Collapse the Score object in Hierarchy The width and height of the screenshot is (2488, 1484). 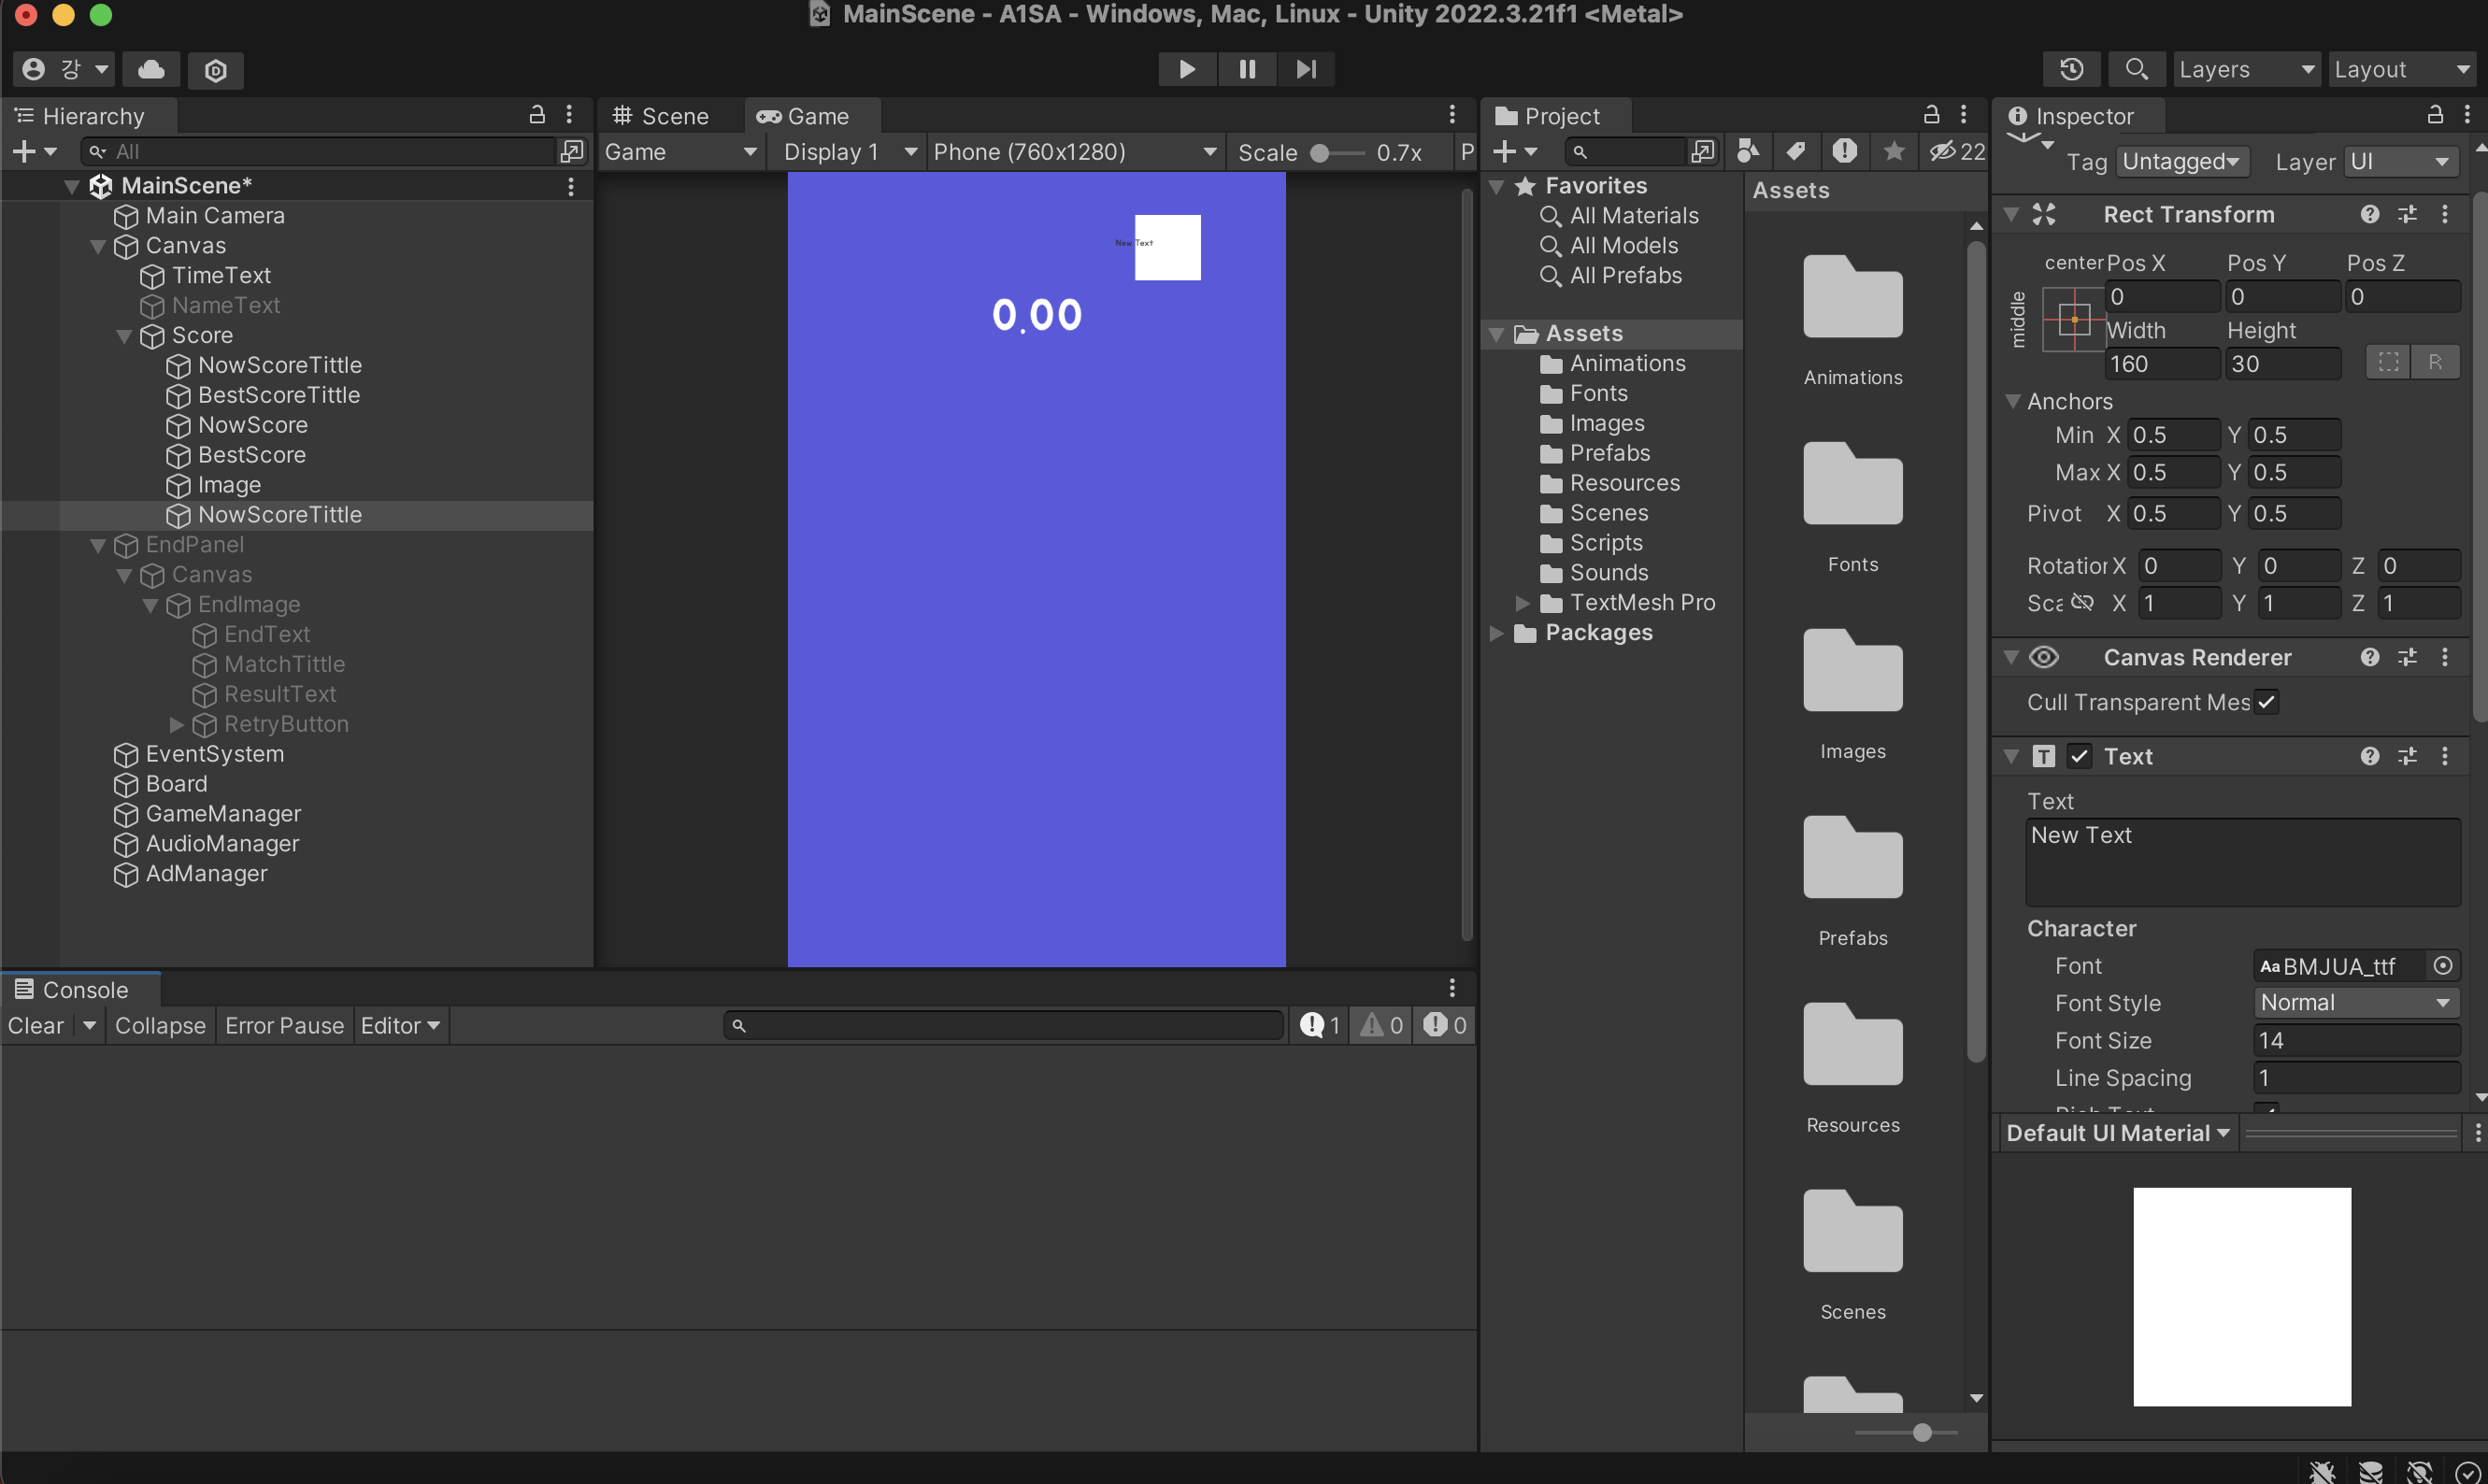coord(124,336)
